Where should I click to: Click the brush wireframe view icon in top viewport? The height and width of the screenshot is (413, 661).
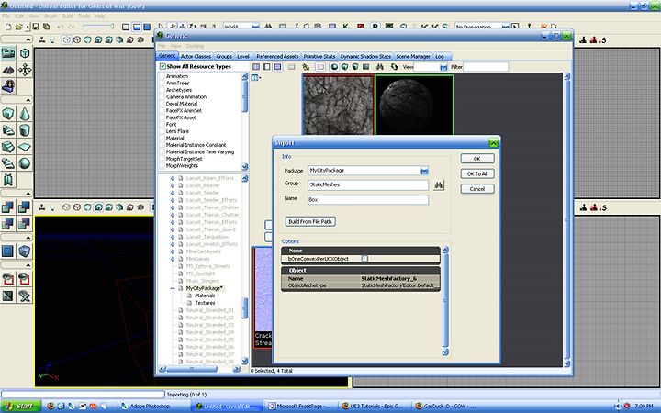pyautogui.click(x=66, y=40)
